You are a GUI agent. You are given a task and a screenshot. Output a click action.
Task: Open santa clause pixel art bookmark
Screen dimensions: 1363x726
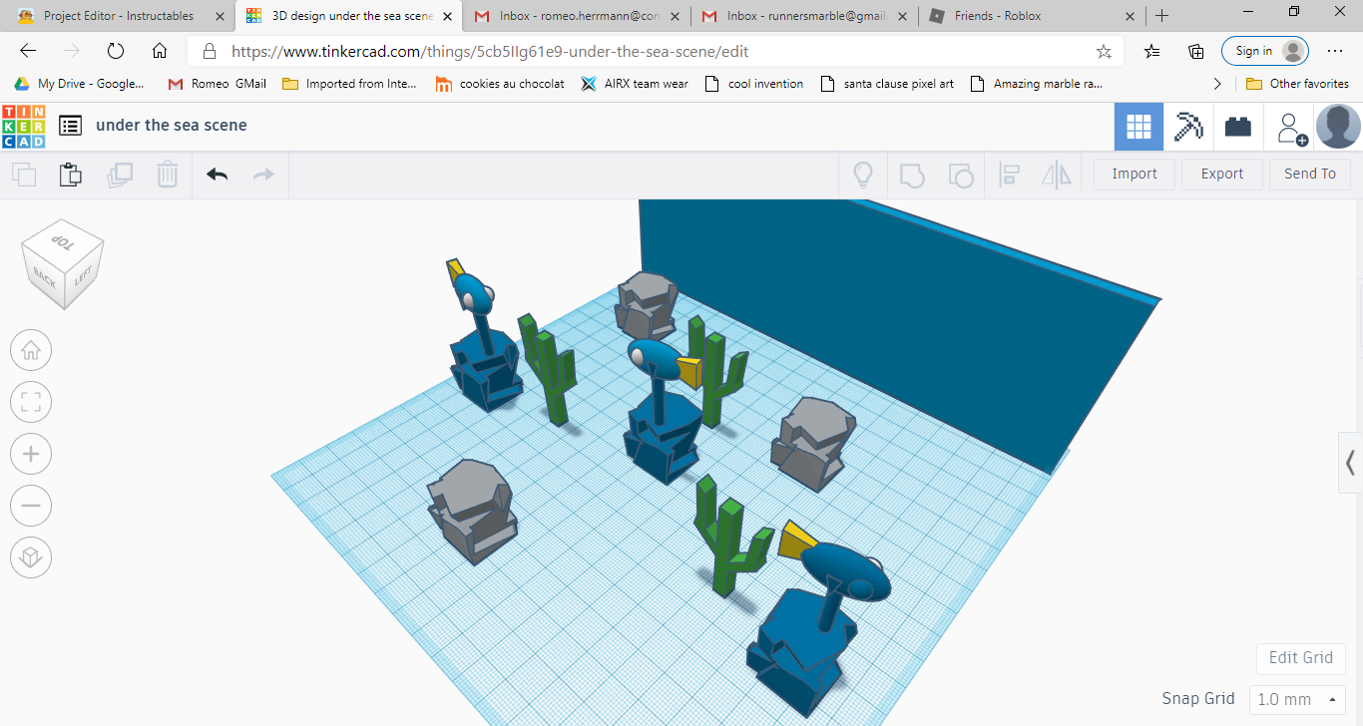(x=887, y=84)
